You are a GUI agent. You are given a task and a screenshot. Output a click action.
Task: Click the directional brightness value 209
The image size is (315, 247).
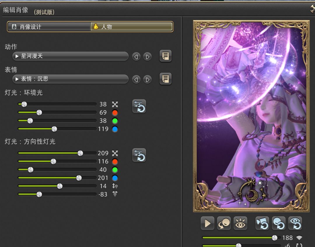coord(103,153)
